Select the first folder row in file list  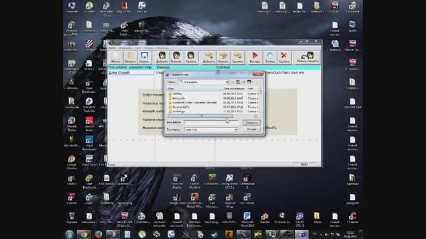coord(177,94)
